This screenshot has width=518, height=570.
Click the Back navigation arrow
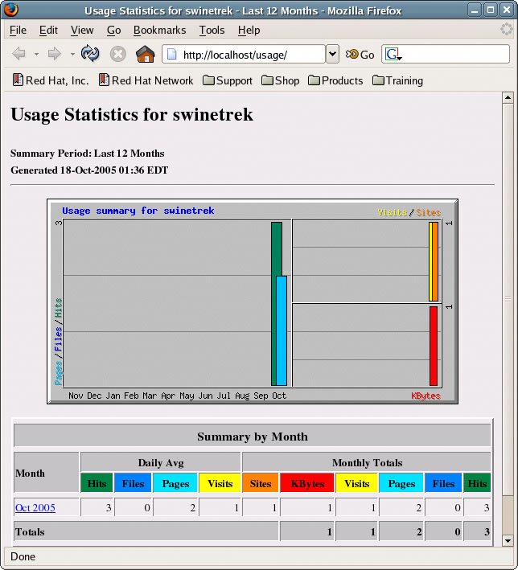[x=18, y=54]
